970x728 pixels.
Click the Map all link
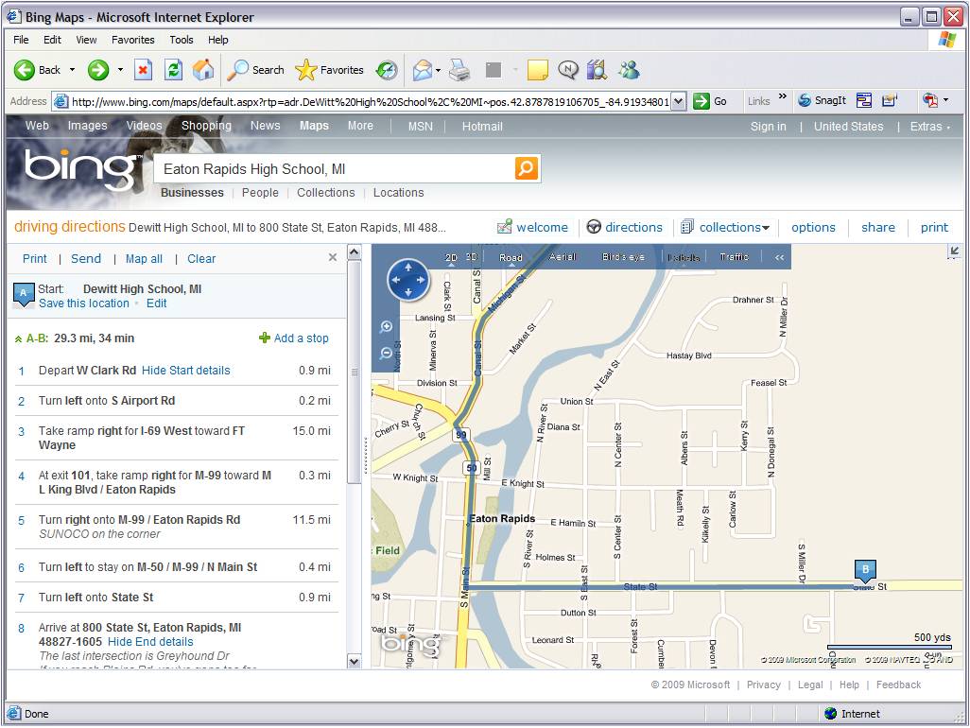coord(144,258)
